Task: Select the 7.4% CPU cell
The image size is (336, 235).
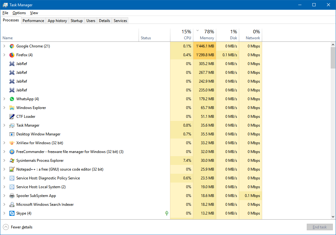Action: [x=182, y=161]
